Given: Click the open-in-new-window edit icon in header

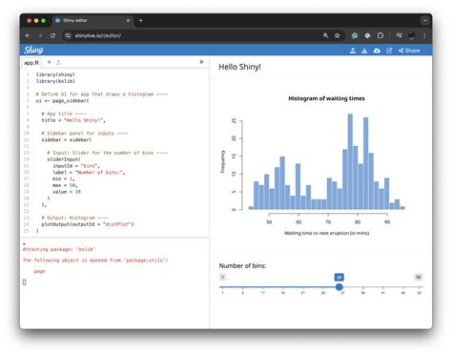Looking at the screenshot, I should tap(389, 51).
